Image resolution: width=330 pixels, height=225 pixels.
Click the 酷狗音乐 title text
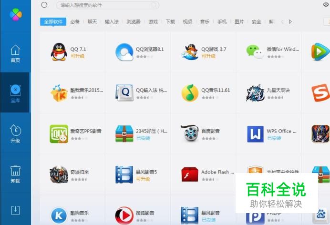click(x=80, y=213)
